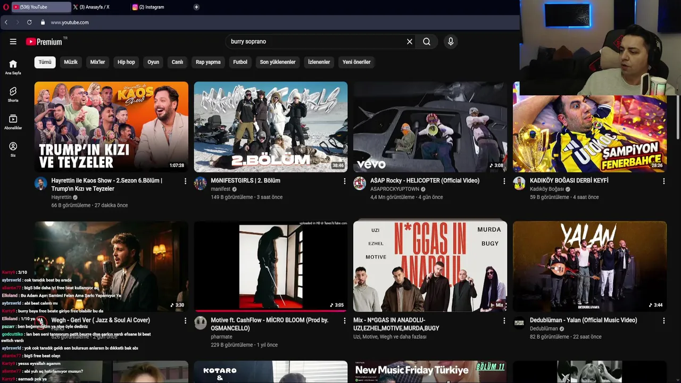This screenshot has width=681, height=383.
Task: Select the Hip hop filter chip
Action: tap(126, 62)
